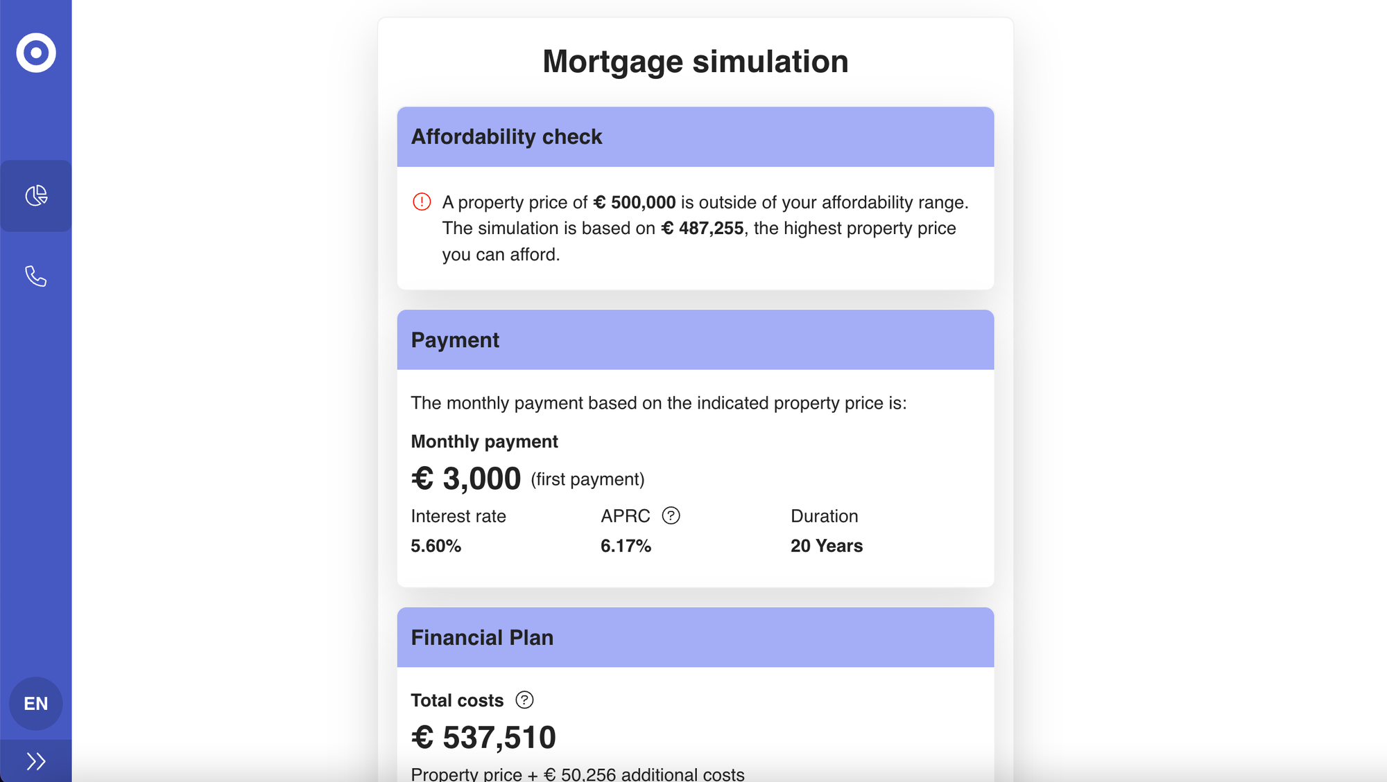The width and height of the screenshot is (1387, 782).
Task: Open the pie chart simulation sidebar icon
Action: pyautogui.click(x=36, y=196)
